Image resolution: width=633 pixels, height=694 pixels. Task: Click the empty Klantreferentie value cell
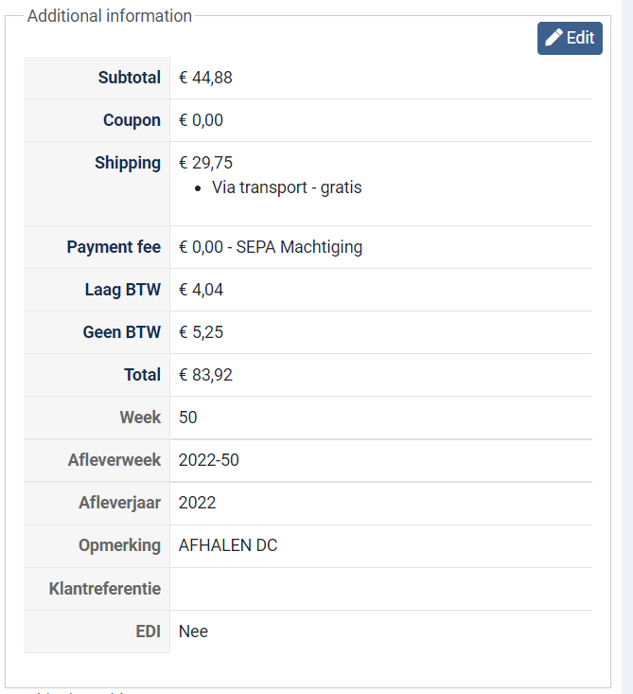(x=380, y=589)
